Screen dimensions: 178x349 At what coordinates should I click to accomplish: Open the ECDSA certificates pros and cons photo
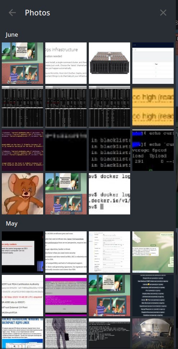point(66,252)
